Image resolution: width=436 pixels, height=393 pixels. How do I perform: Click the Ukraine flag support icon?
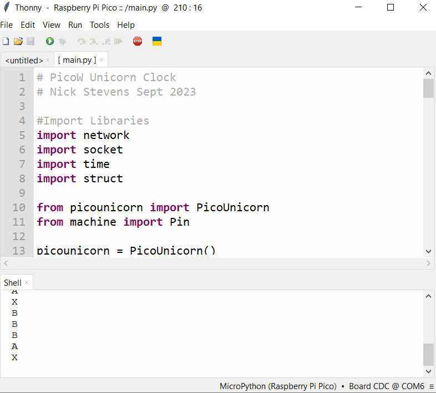157,41
